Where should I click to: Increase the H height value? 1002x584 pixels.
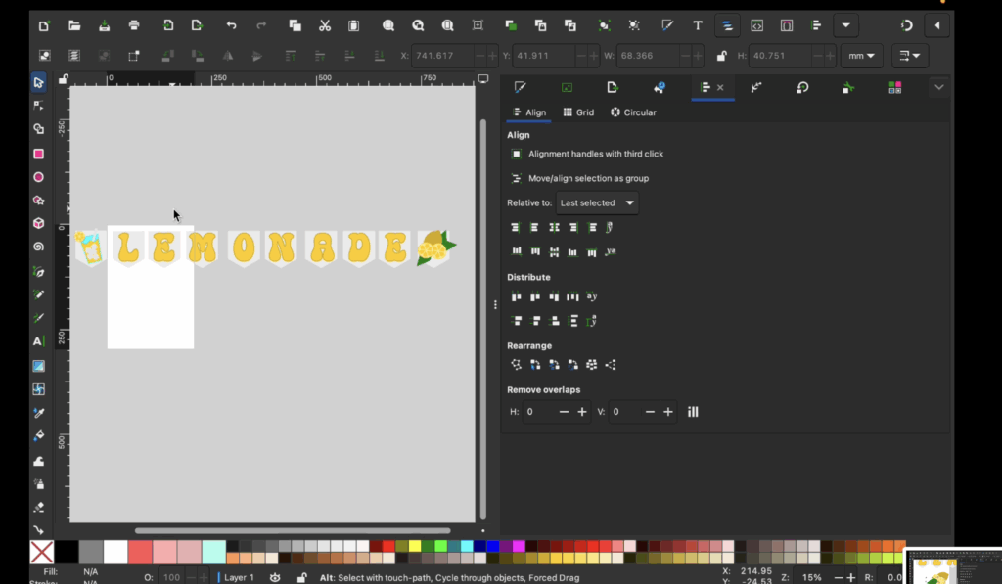pyautogui.click(x=830, y=56)
